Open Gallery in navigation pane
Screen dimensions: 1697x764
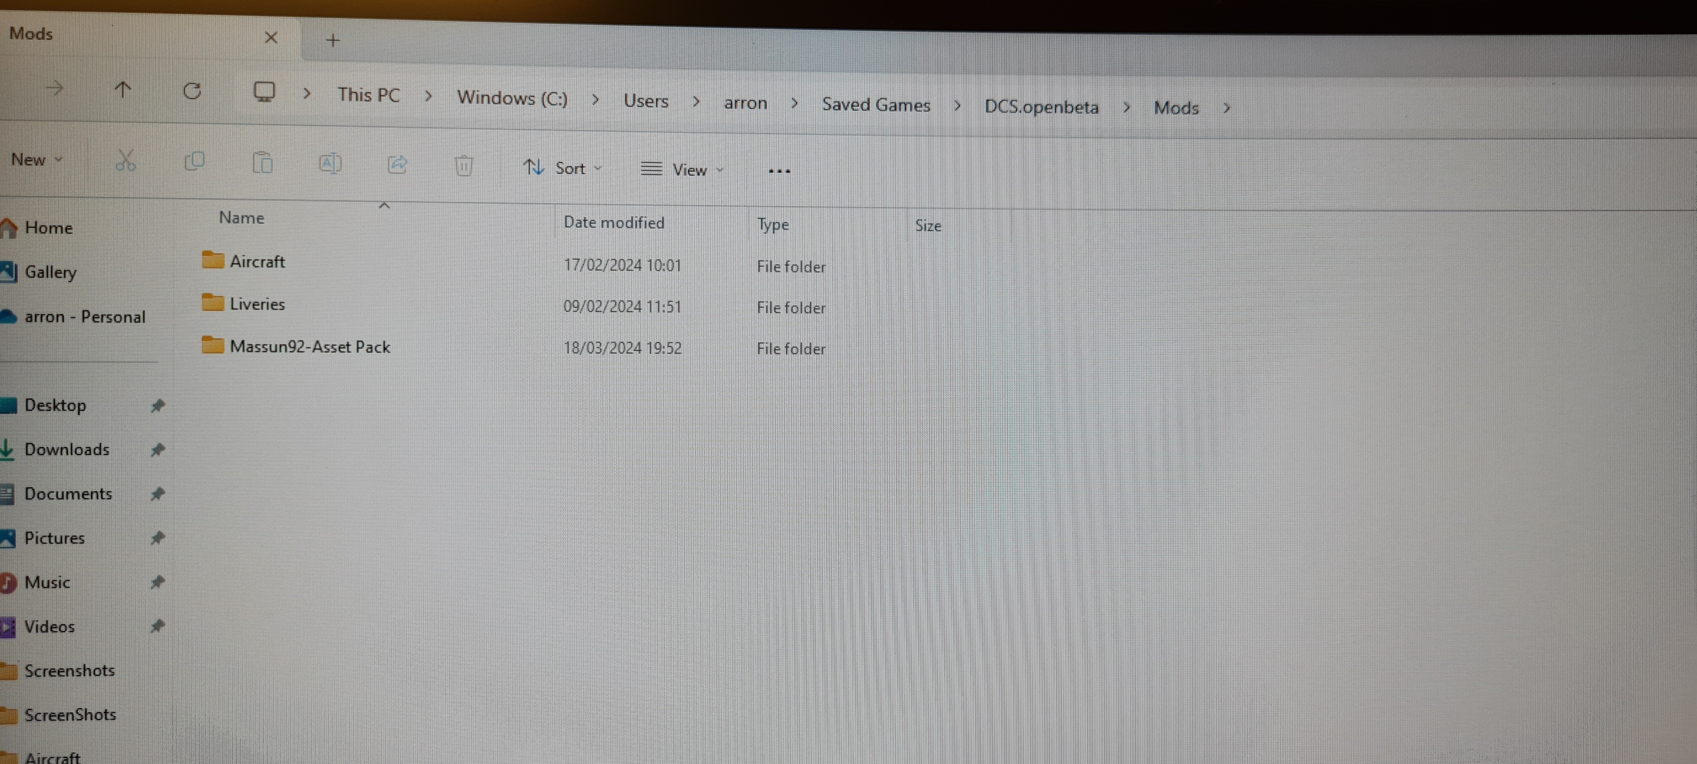pyautogui.click(x=50, y=272)
